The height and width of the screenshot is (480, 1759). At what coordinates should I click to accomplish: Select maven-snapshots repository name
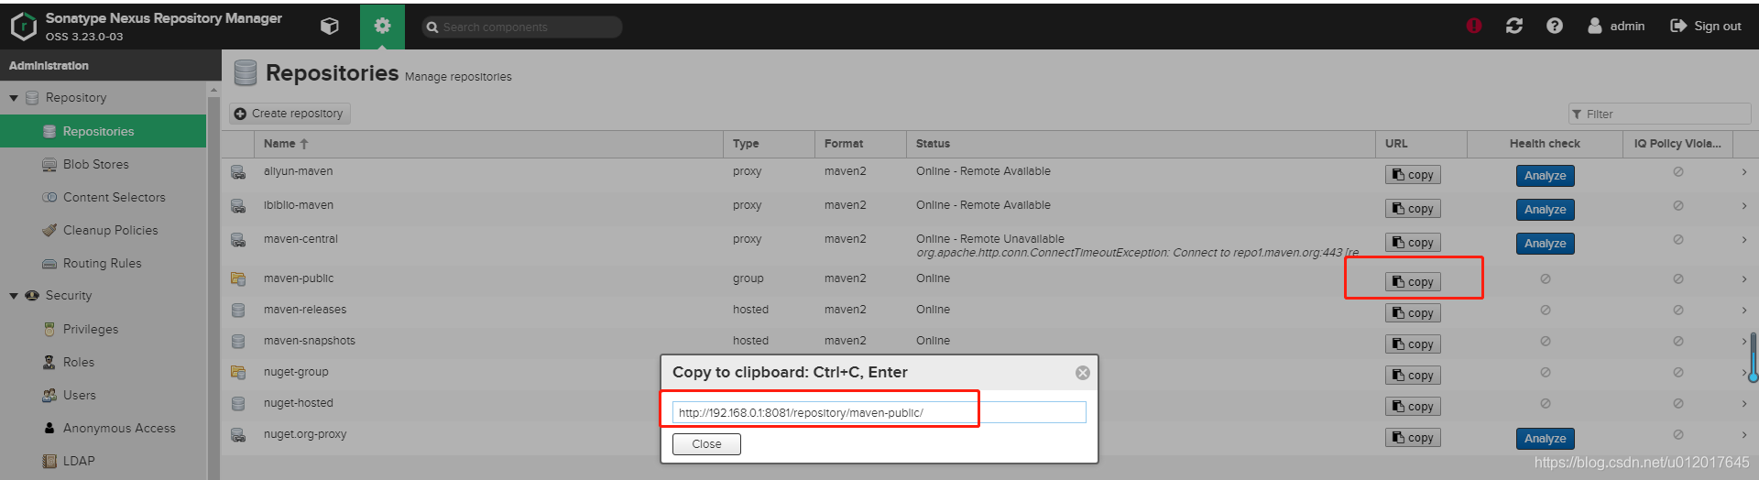tap(310, 341)
